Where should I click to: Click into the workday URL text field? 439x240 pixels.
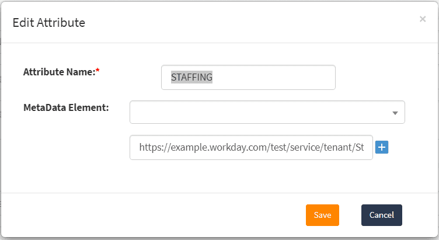(251, 148)
